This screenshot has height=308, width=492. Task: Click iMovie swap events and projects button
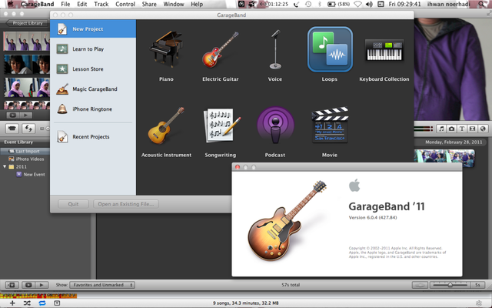pos(28,129)
